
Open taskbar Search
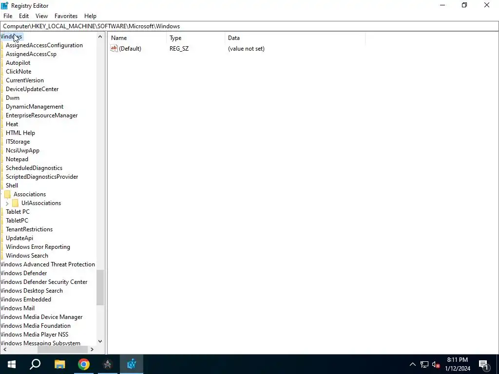(35, 364)
